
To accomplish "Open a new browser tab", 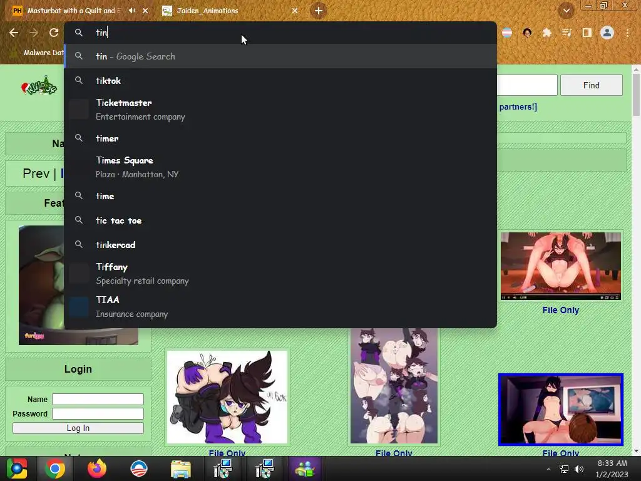I will [x=319, y=11].
